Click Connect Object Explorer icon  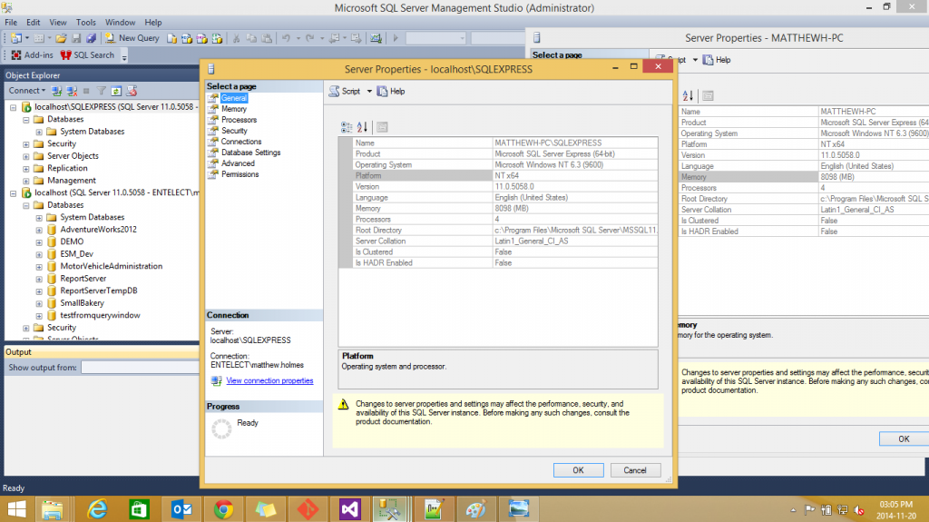click(57, 91)
